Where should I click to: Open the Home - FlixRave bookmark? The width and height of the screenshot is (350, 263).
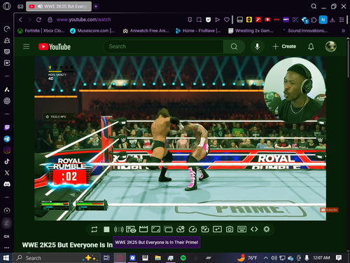(198, 31)
